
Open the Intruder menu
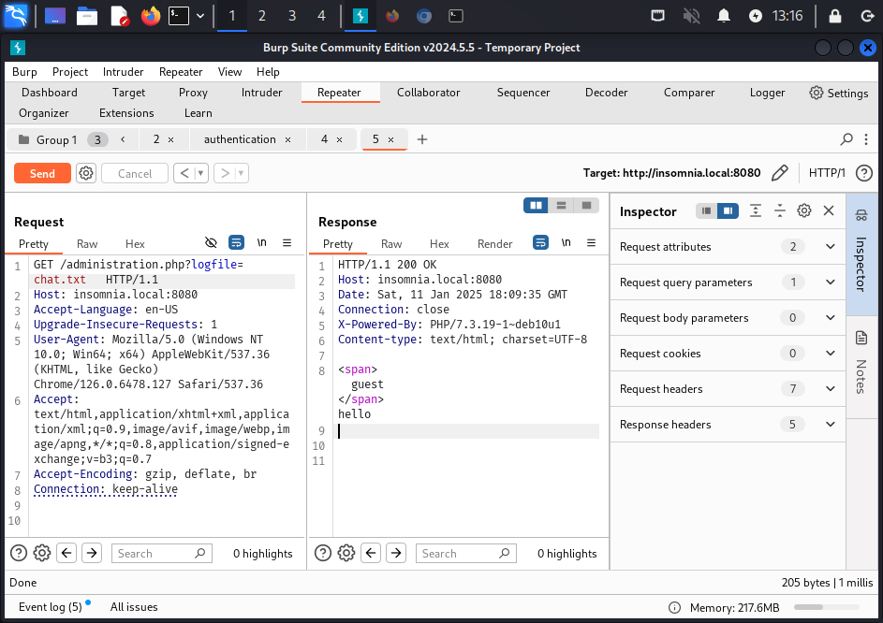tap(124, 72)
